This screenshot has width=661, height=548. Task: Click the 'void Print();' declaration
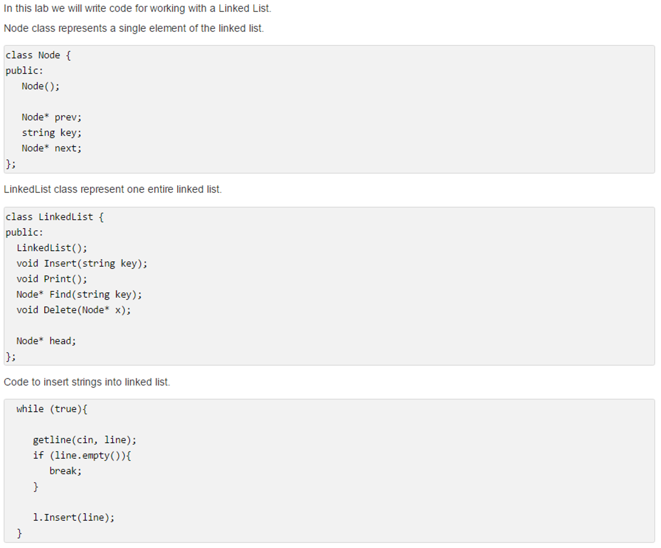coord(52,279)
